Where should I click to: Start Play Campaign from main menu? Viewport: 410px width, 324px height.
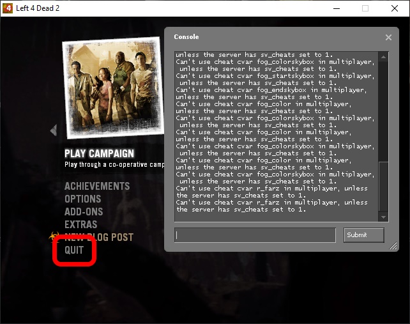pyautogui.click(x=99, y=153)
